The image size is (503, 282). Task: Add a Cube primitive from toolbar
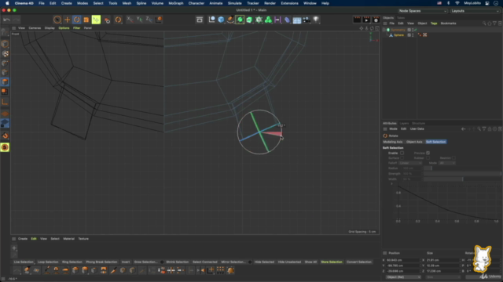coord(221,20)
